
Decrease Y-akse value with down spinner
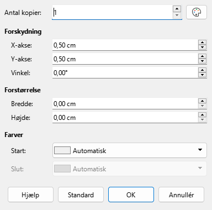pyautogui.click(x=202, y=61)
